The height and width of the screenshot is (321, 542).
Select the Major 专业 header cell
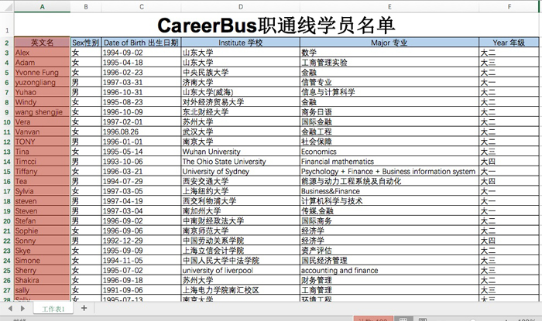point(389,43)
